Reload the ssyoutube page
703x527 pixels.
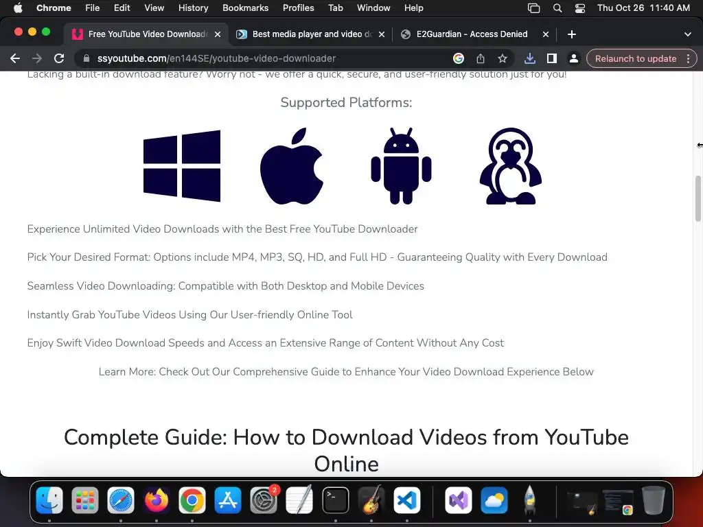click(x=59, y=58)
